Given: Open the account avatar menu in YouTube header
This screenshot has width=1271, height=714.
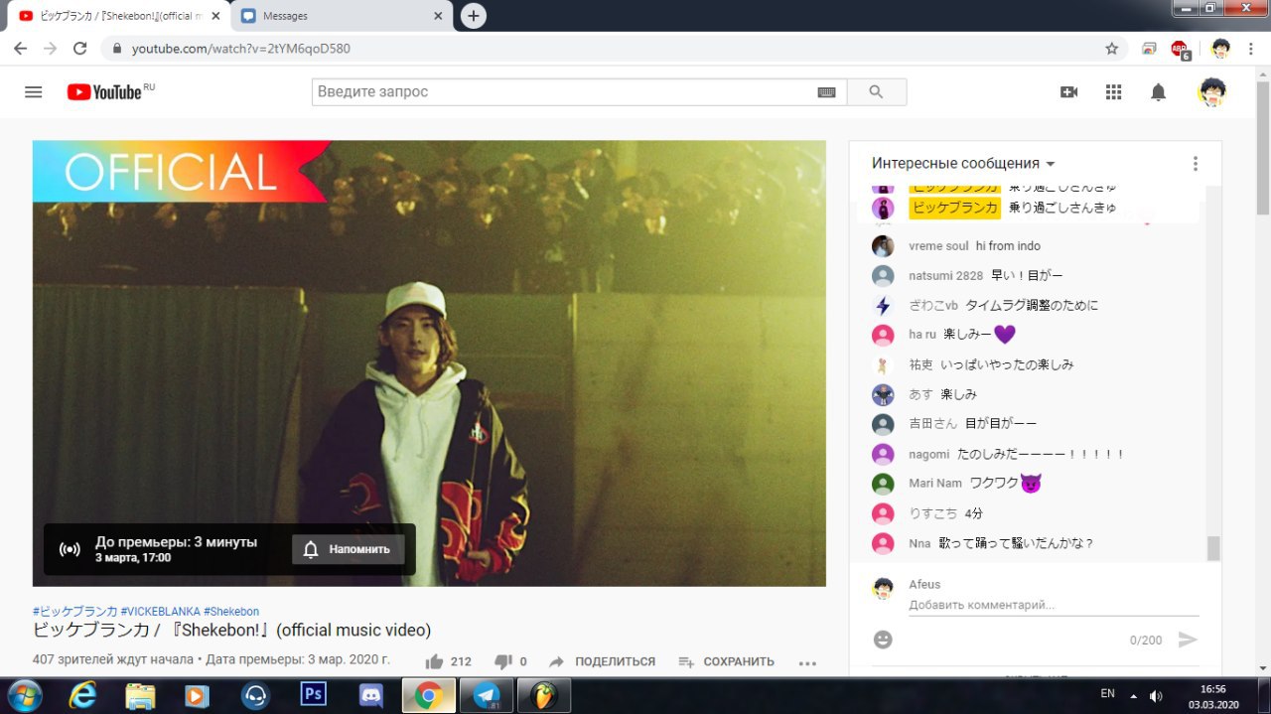Looking at the screenshot, I should (x=1211, y=91).
